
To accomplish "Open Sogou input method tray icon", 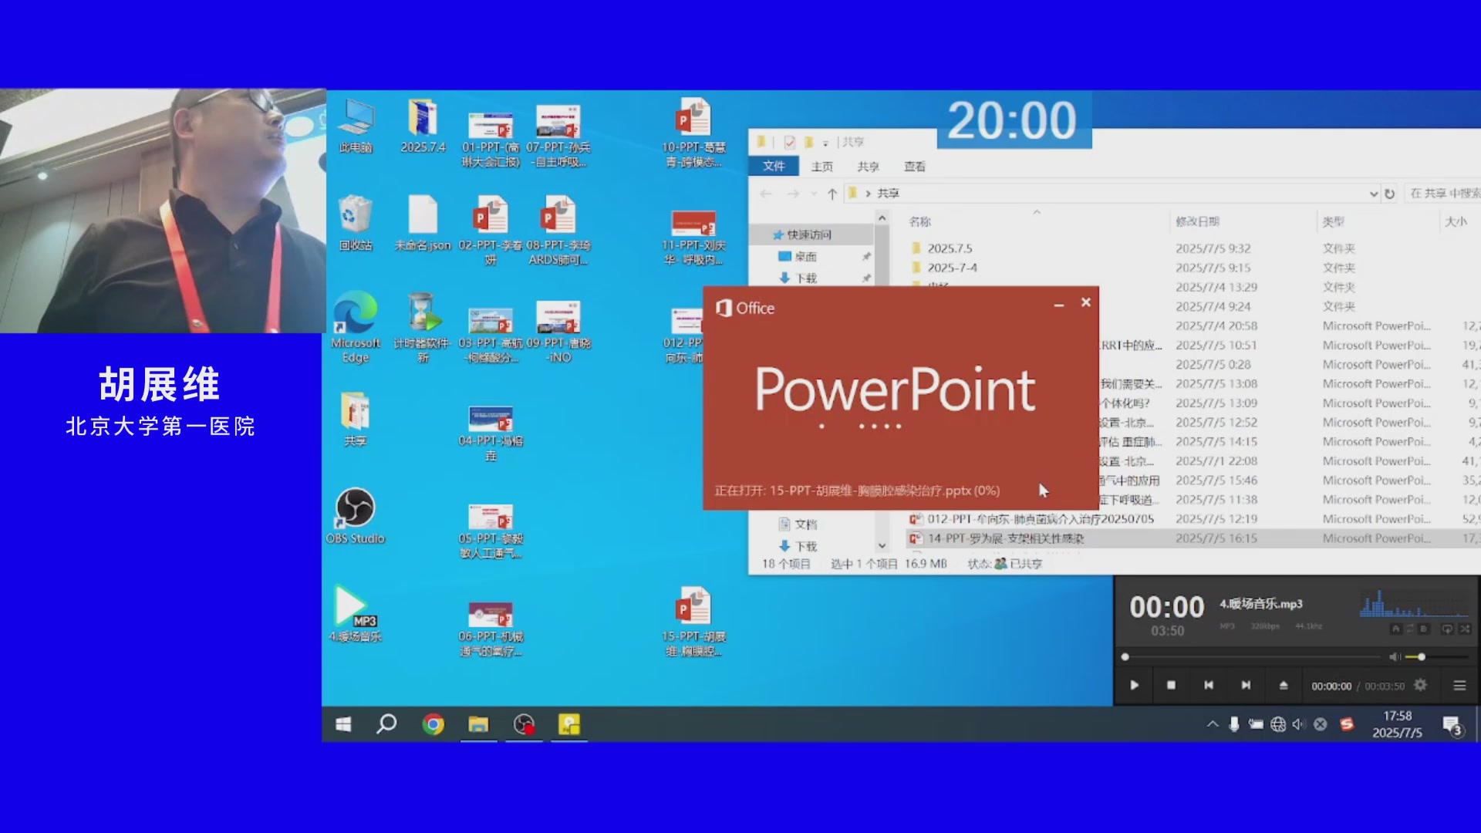I will pyautogui.click(x=1347, y=724).
